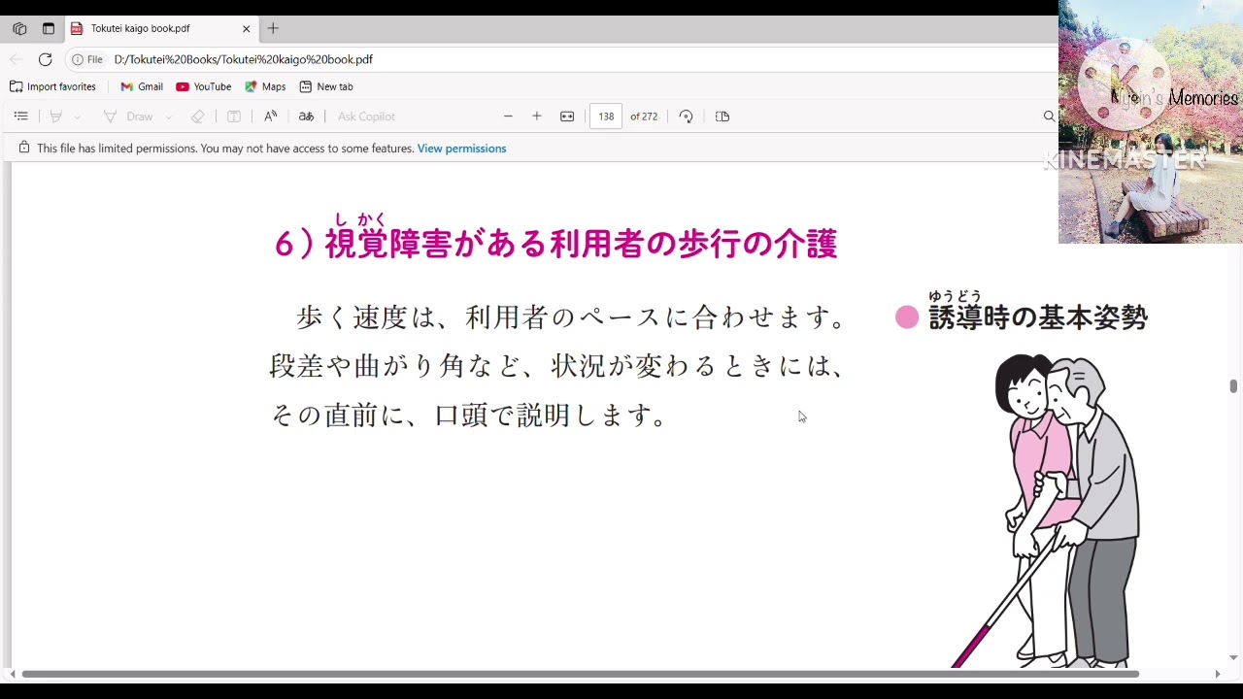This screenshot has width=1243, height=699.
Task: Click the guiding posture illustration
Action: click(x=1047, y=511)
